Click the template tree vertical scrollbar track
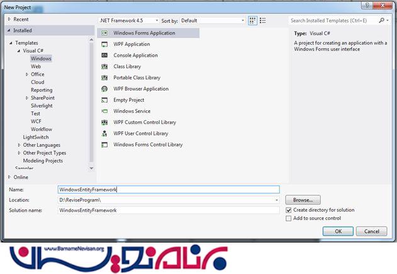Image resolution: width=397 pixels, height=274 pixels. coord(91,103)
